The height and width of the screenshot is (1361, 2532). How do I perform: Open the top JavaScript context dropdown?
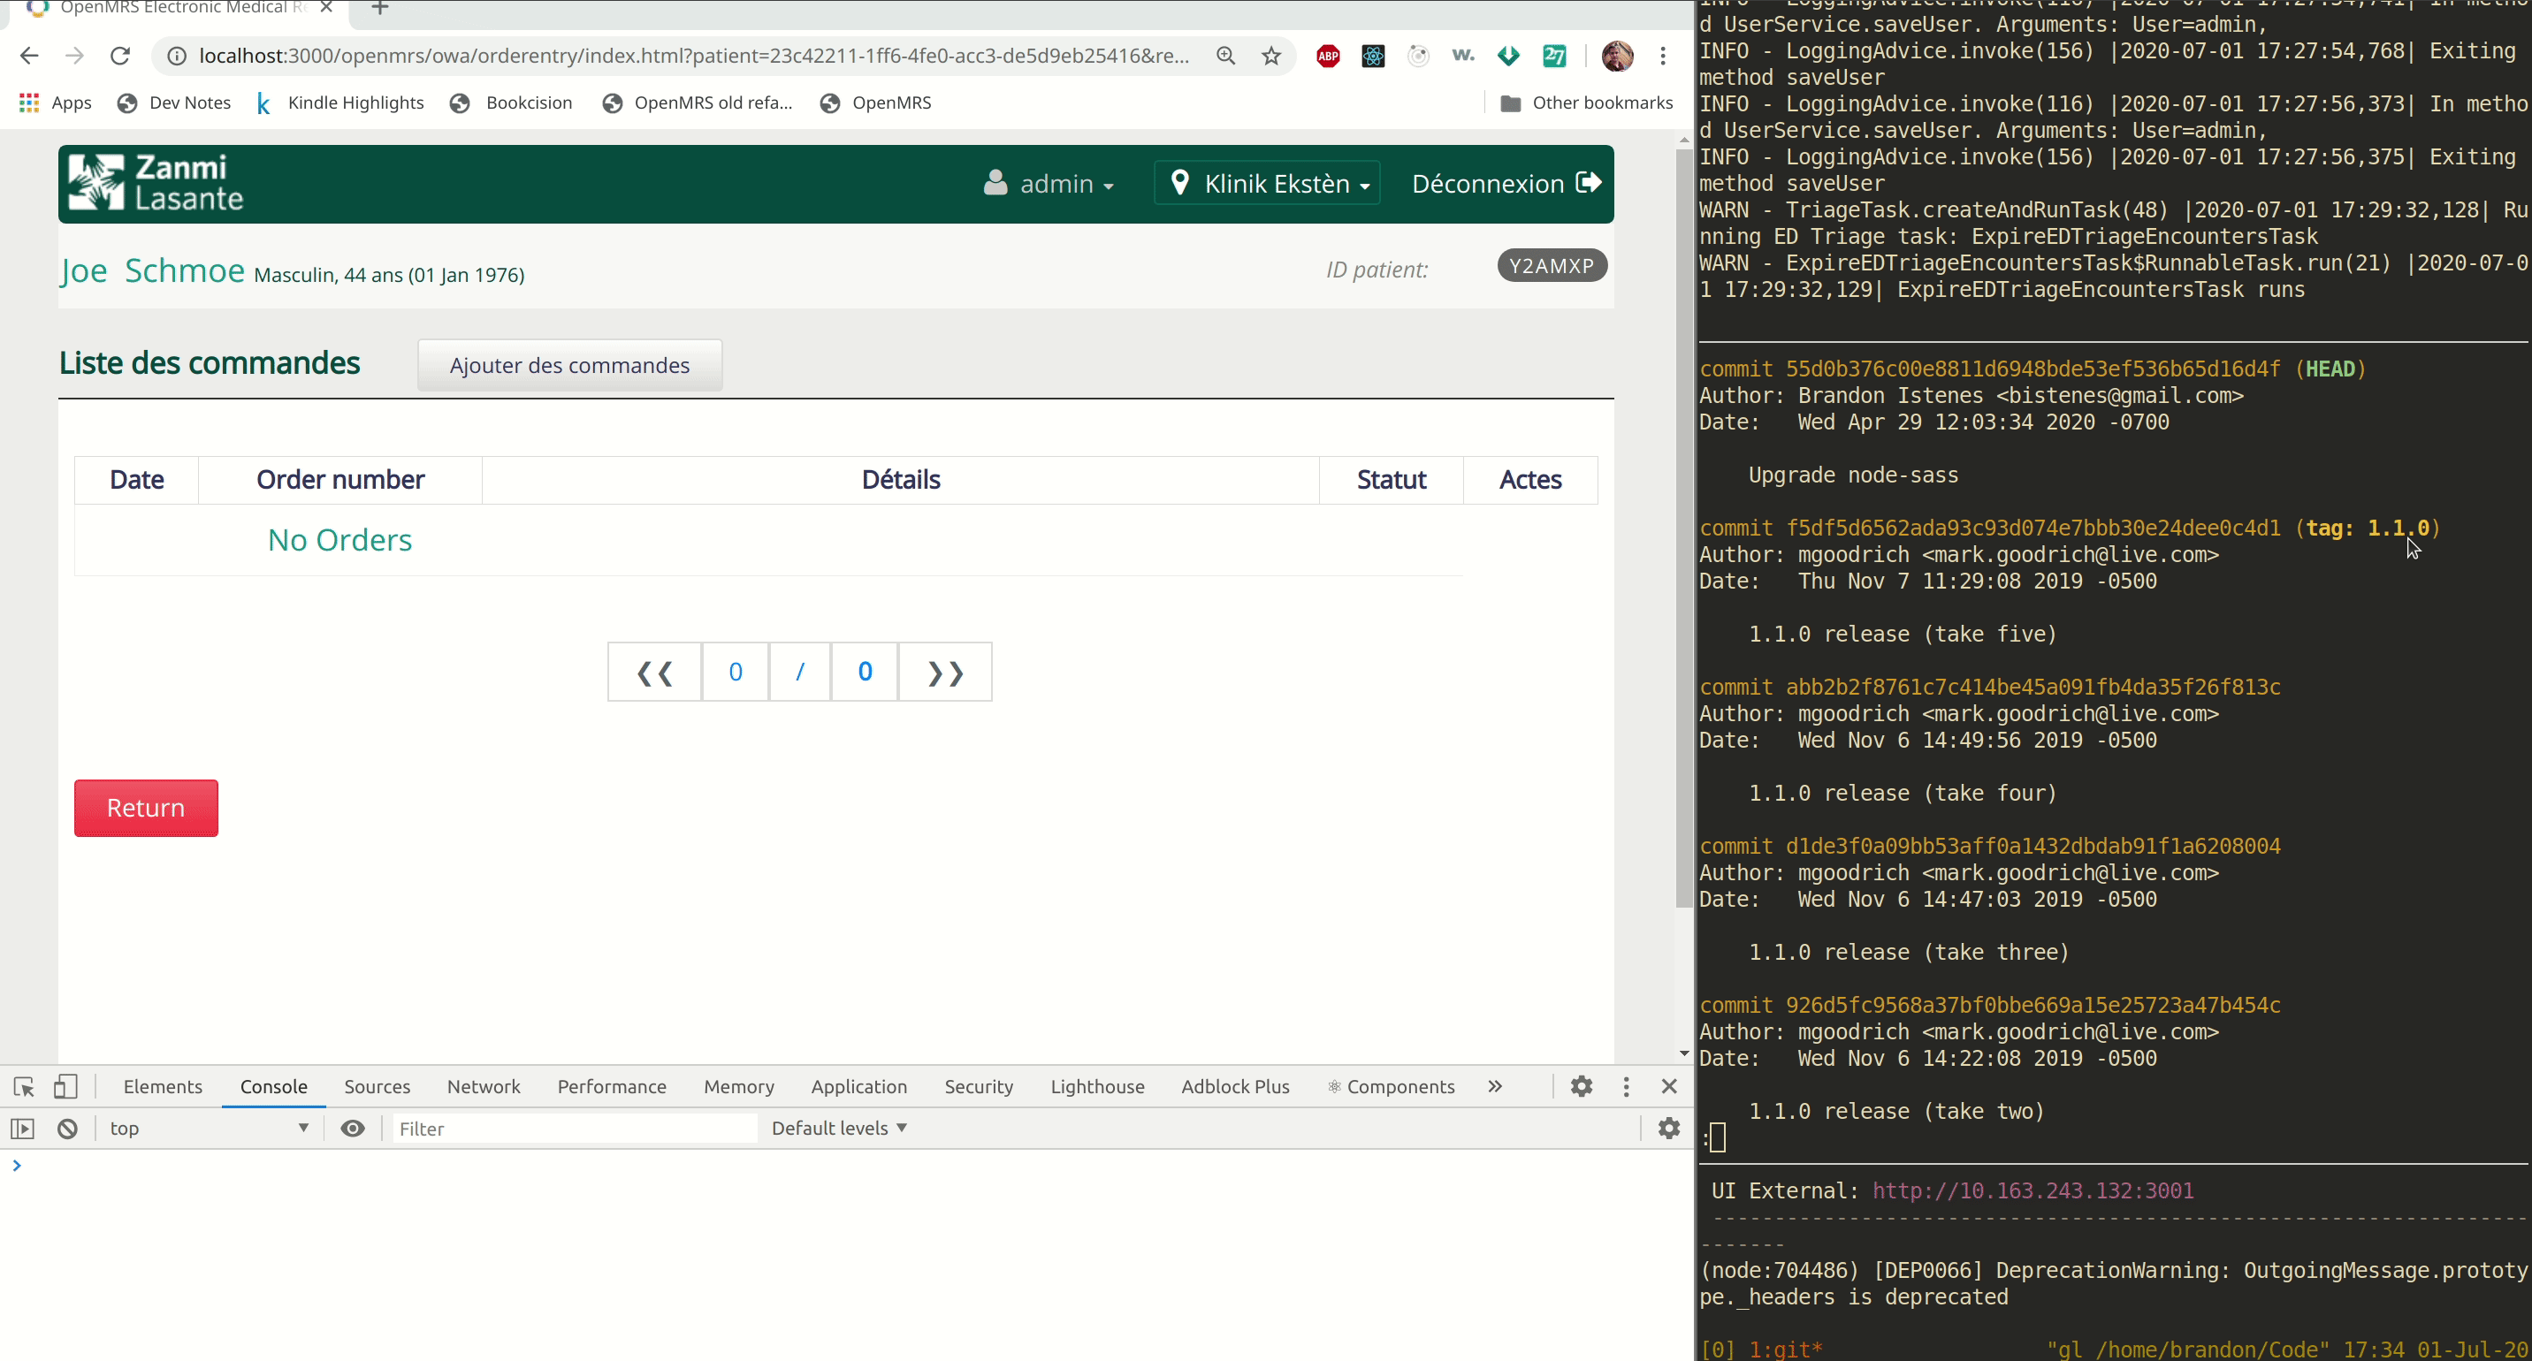[x=210, y=1128]
